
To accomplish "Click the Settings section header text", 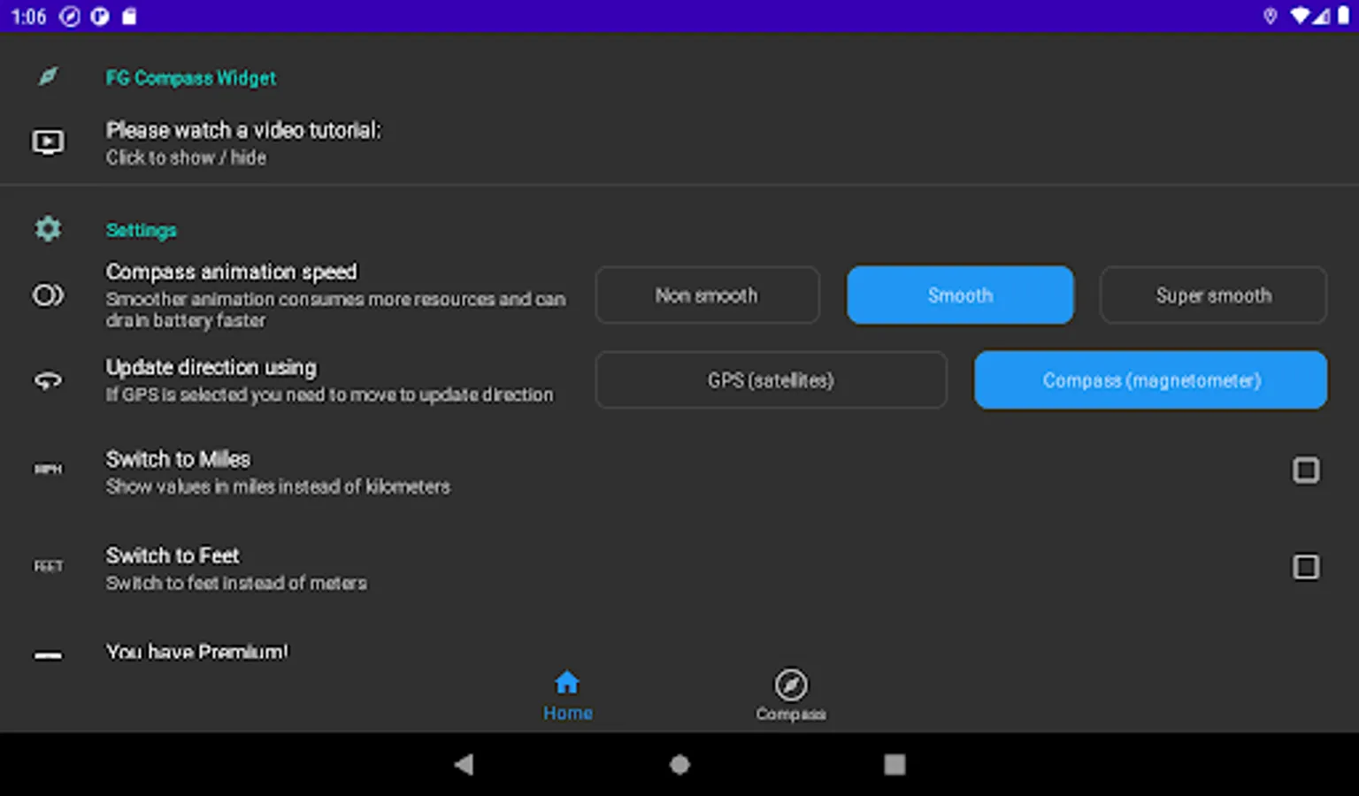I will 142,230.
